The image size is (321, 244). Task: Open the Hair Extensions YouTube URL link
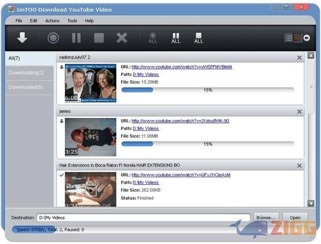[x=181, y=175]
